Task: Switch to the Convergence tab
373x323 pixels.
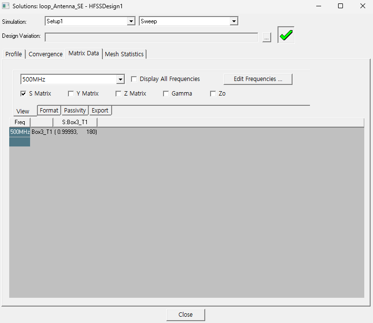Action: point(46,54)
